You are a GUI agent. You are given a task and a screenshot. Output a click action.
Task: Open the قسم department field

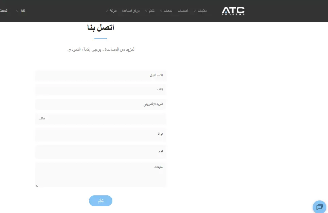pos(101,152)
